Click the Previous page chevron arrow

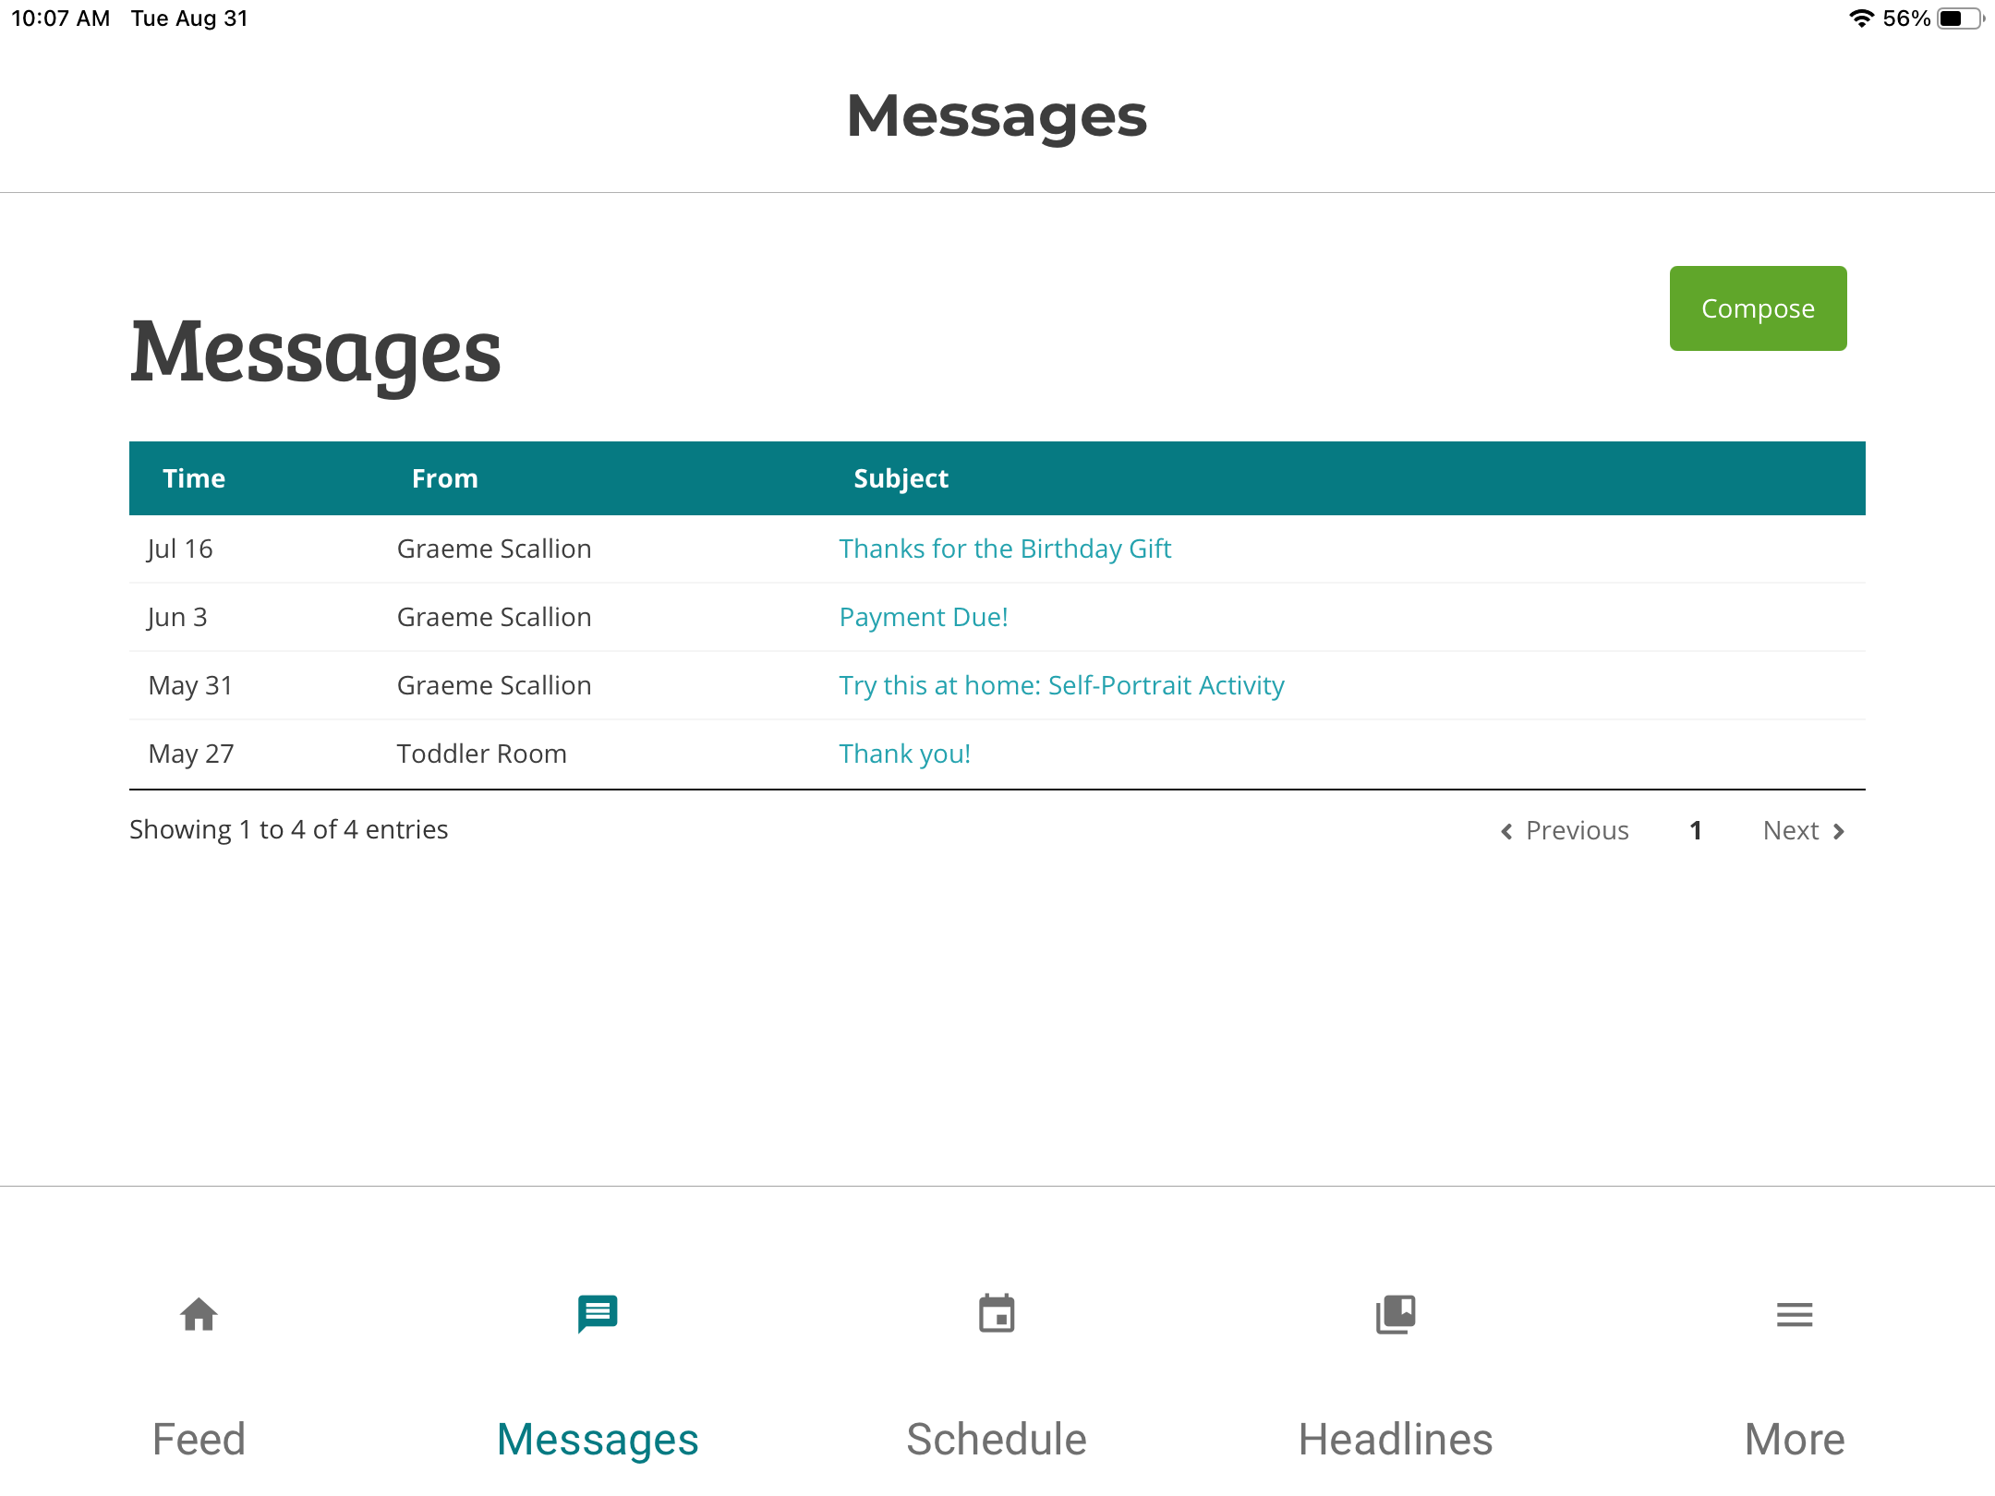(1505, 830)
